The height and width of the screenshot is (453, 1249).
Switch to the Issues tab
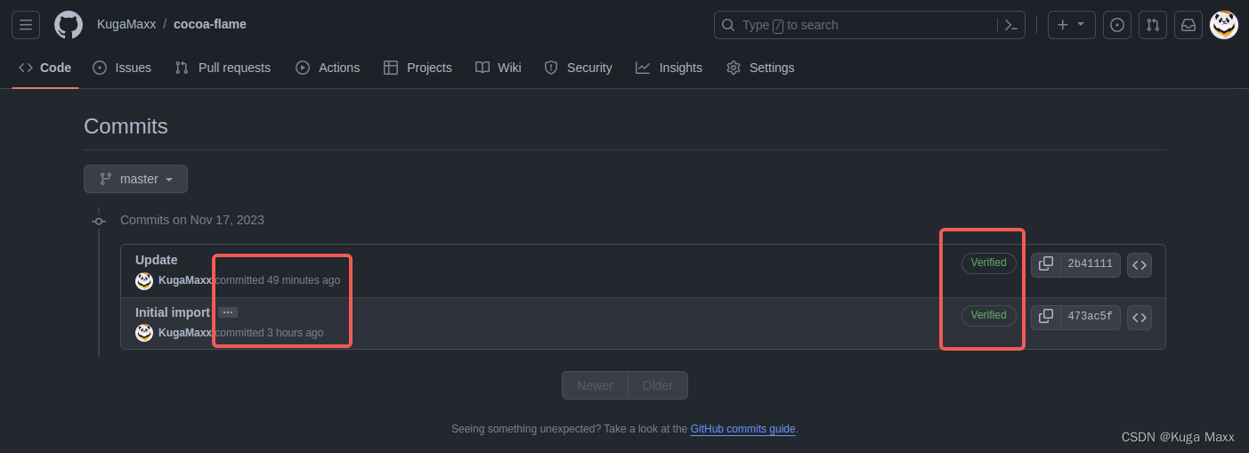click(x=122, y=68)
